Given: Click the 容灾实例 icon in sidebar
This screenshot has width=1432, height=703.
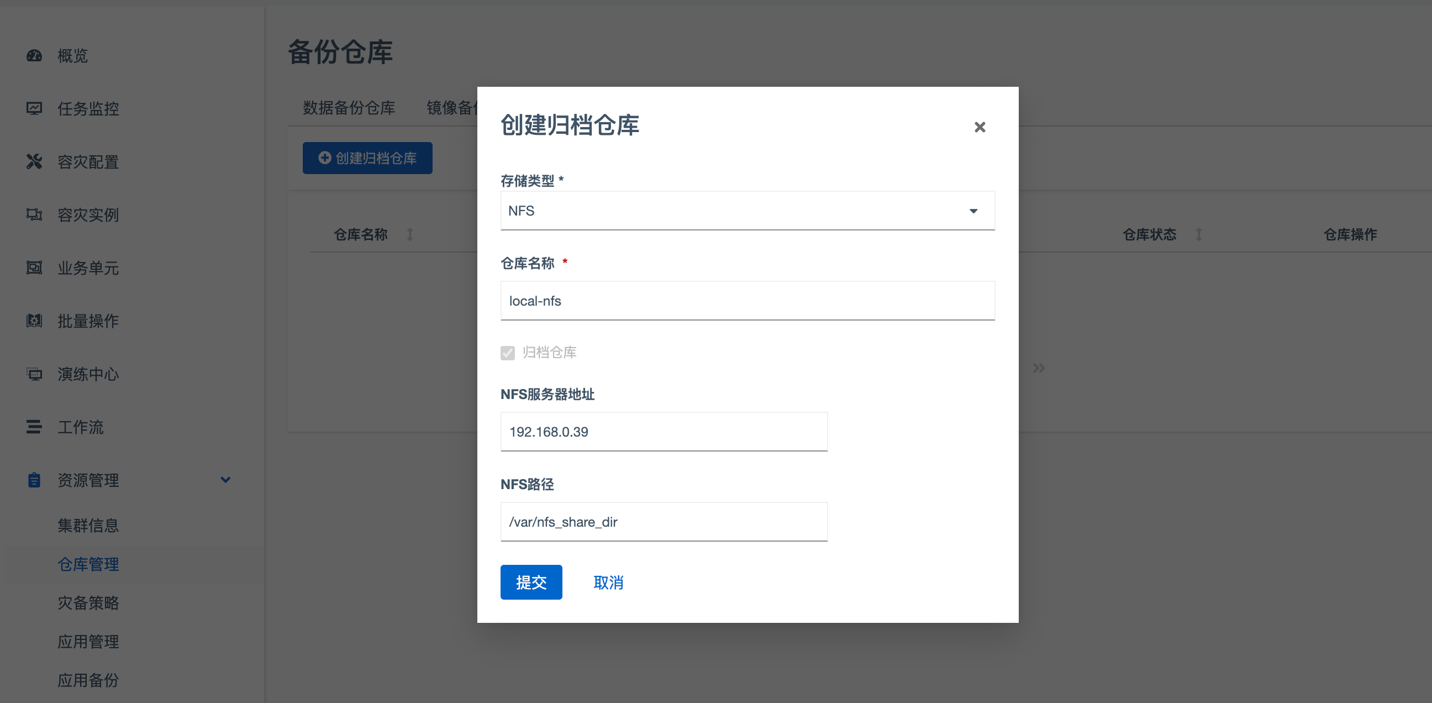Looking at the screenshot, I should coord(34,214).
